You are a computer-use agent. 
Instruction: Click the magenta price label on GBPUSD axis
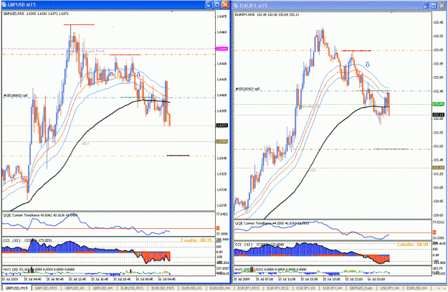pos(222,49)
